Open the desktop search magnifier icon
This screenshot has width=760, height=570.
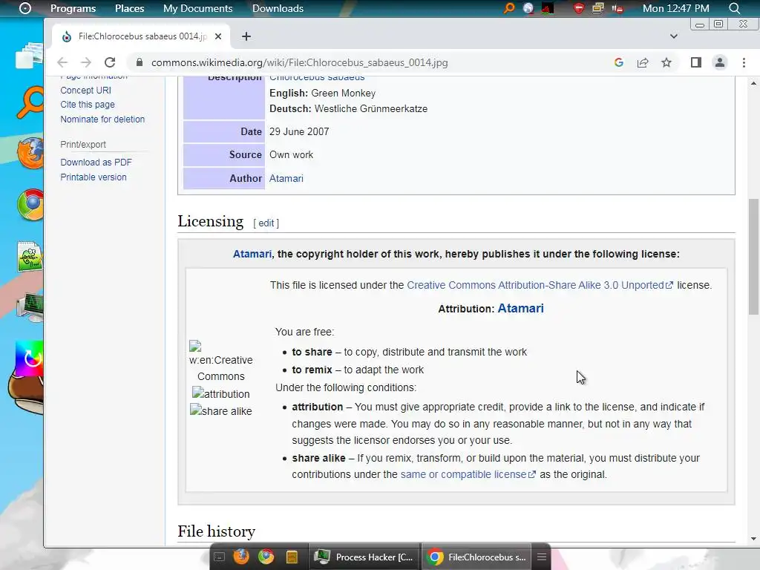(30, 102)
